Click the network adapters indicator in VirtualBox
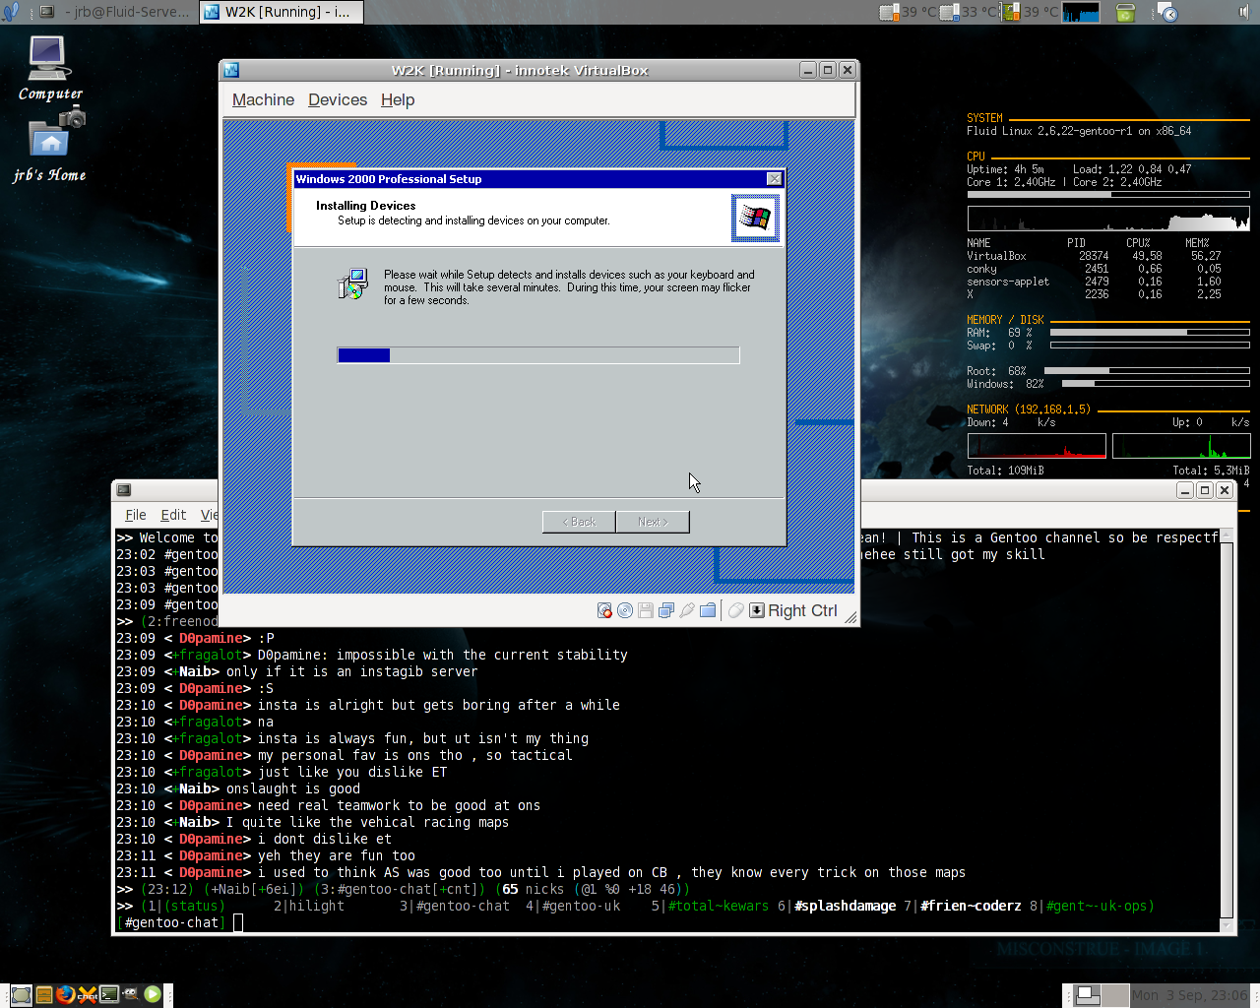This screenshot has width=1260, height=1008. tap(666, 610)
